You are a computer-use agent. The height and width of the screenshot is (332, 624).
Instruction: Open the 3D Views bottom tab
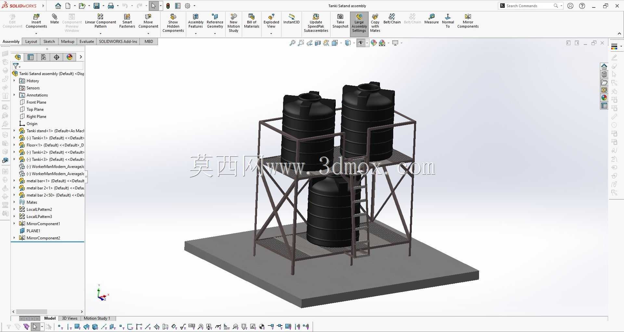click(70, 318)
